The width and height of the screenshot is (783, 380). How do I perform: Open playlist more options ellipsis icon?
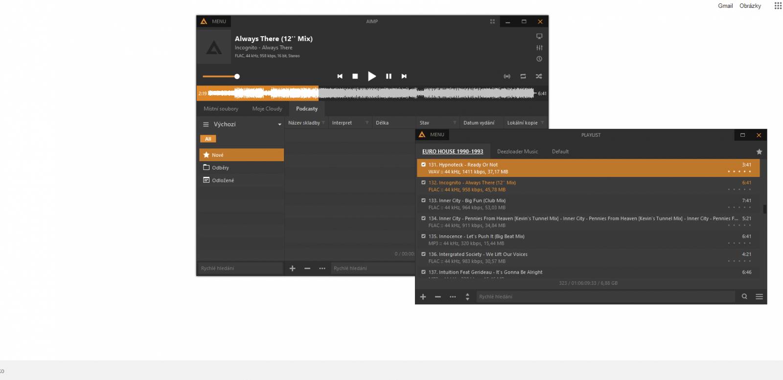453,296
